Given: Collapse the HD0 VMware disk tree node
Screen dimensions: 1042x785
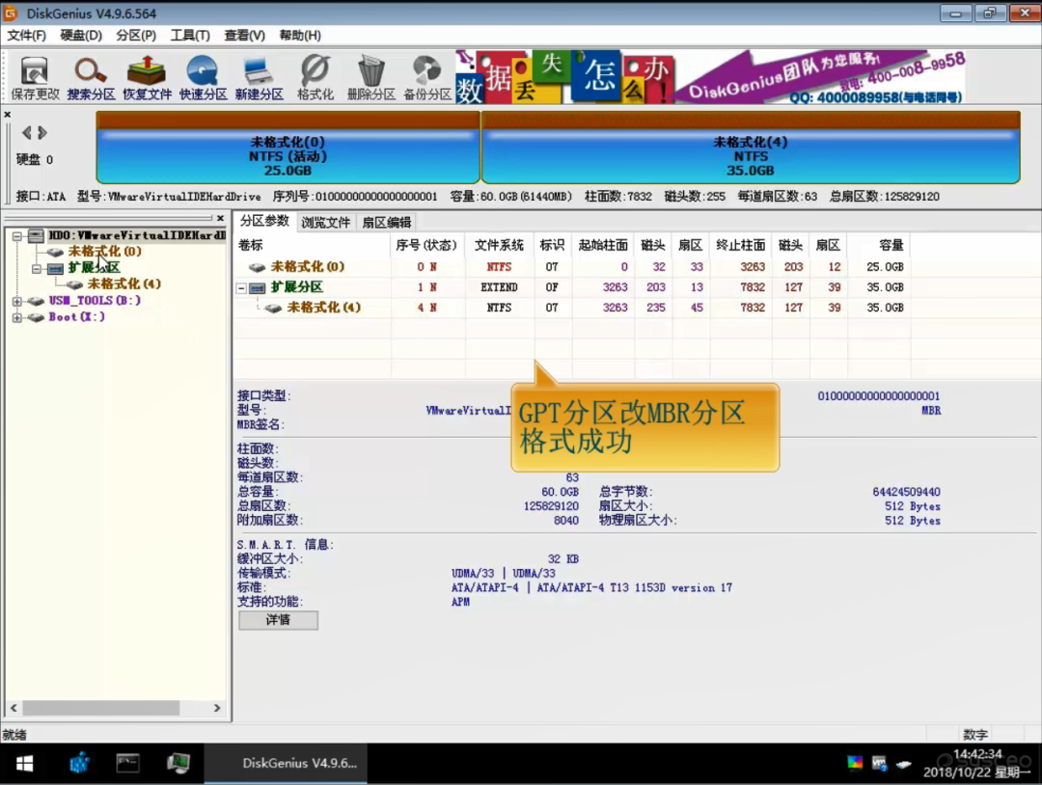Looking at the screenshot, I should pos(17,235).
